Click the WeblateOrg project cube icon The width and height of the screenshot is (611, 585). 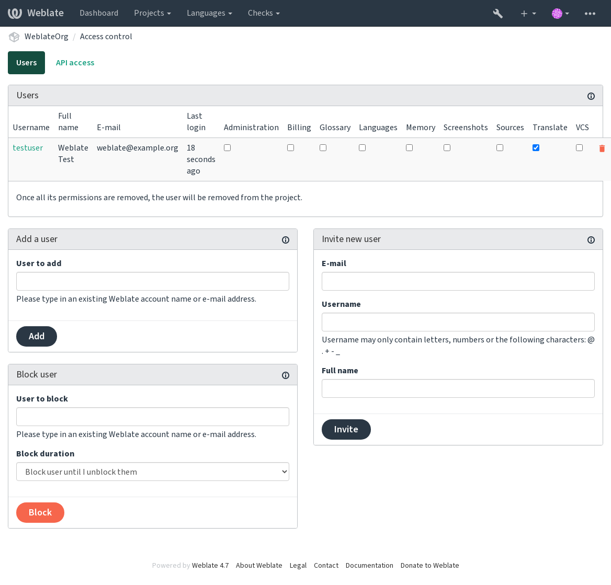(x=15, y=37)
